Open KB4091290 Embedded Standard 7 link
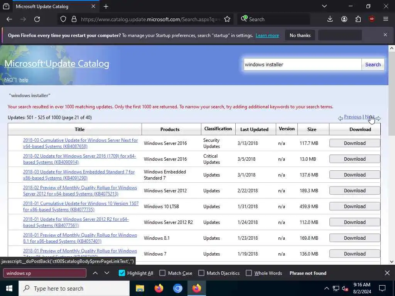This screenshot has height=296, width=395. pos(79,175)
